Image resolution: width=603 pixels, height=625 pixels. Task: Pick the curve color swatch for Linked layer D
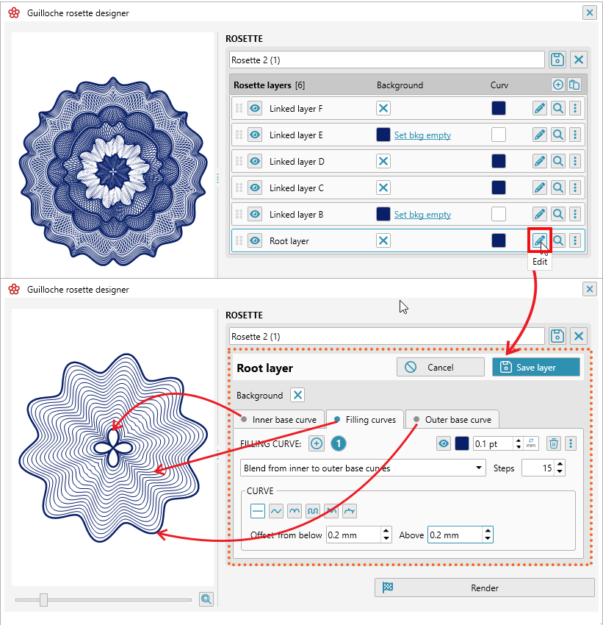(499, 161)
